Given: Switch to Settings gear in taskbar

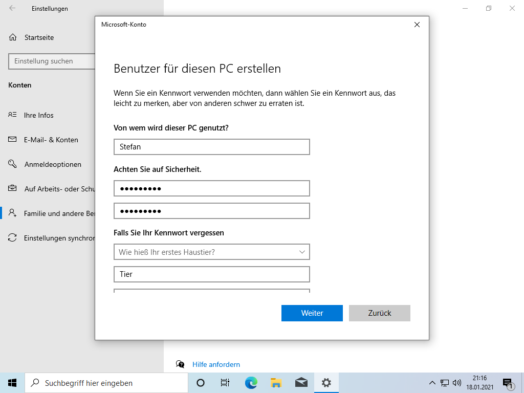Looking at the screenshot, I should [326, 383].
